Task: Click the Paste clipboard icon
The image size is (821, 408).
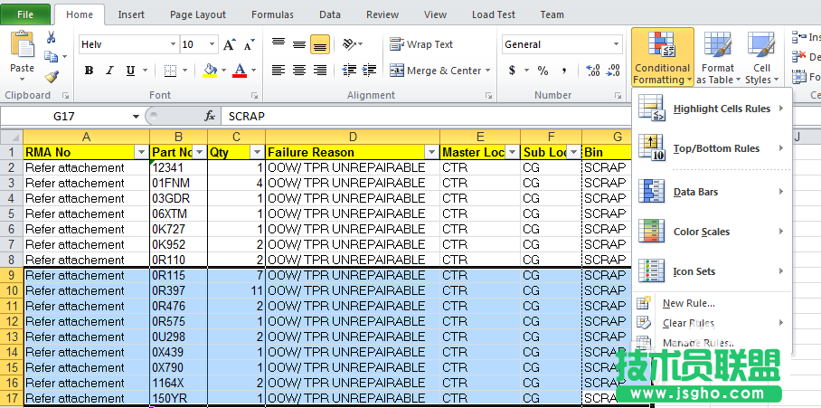Action: coord(22,45)
